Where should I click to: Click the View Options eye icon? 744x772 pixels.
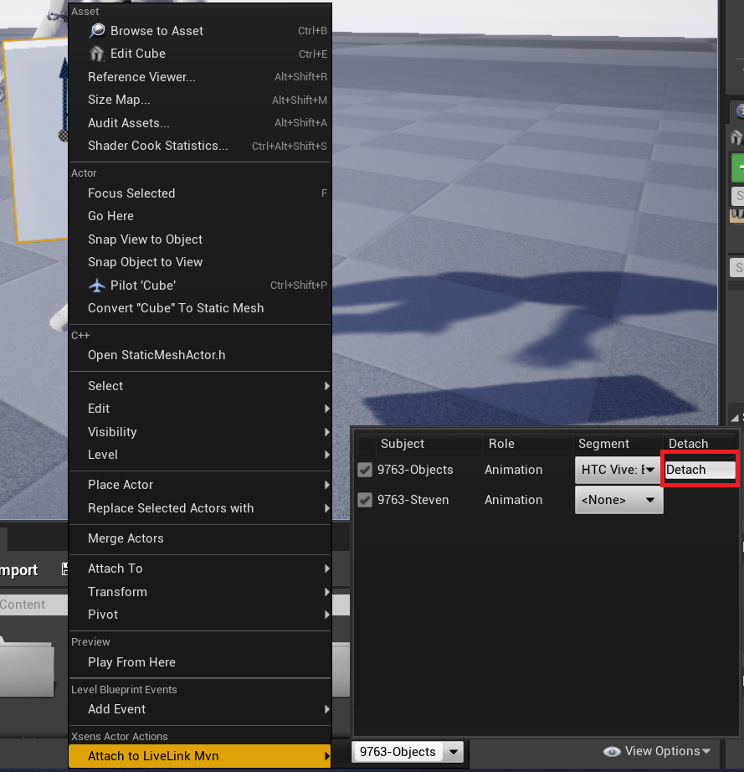pos(613,751)
